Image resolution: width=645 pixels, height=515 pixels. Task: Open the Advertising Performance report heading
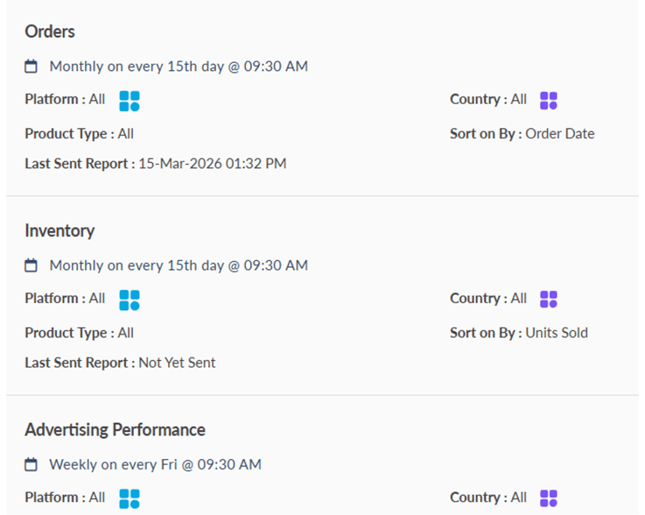(115, 430)
